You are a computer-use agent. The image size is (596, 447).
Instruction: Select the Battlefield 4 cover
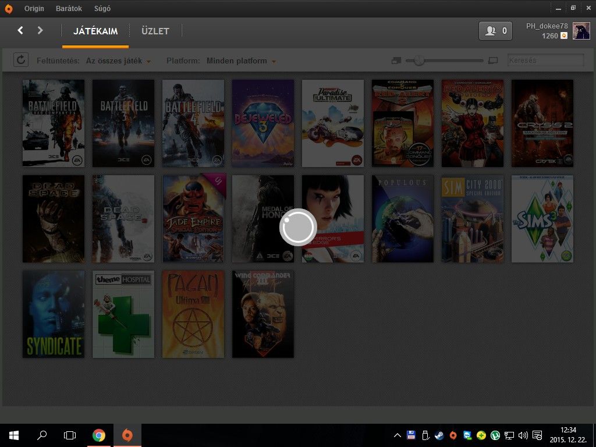coord(193,123)
